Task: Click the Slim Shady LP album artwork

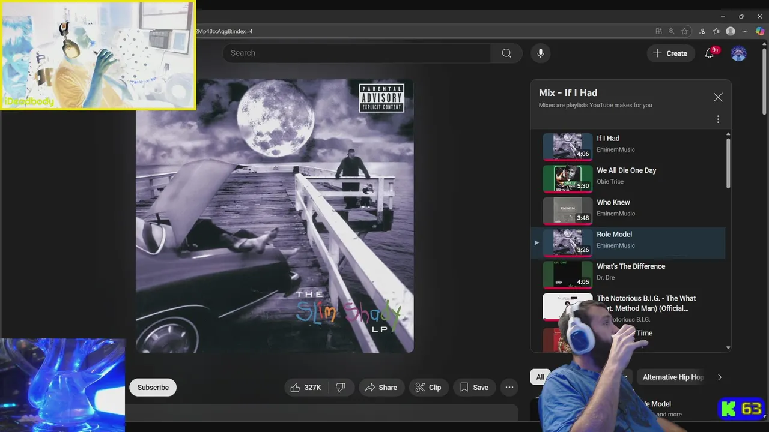Action: pos(275,216)
